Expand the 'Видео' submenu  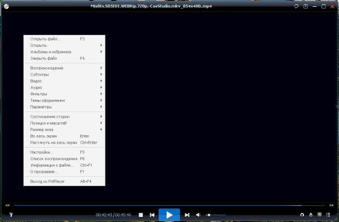pyautogui.click(x=64, y=81)
